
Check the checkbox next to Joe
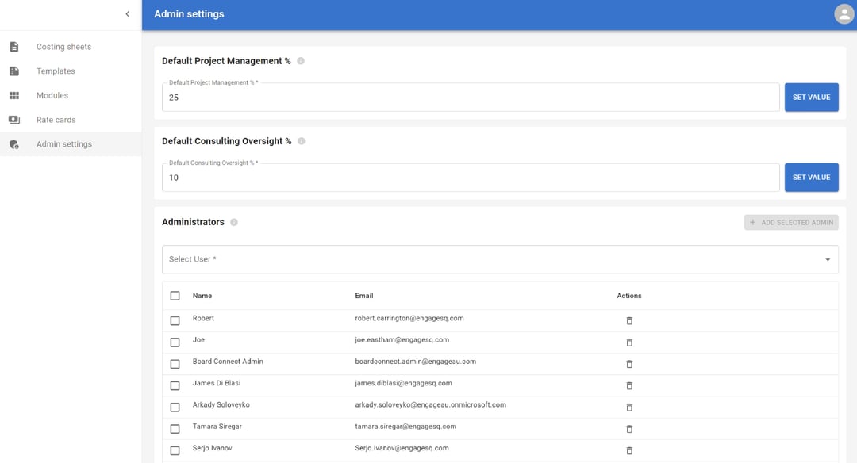point(175,342)
